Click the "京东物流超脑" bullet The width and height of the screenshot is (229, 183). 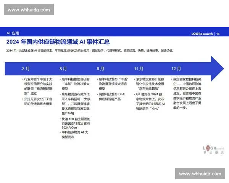pos(149,84)
